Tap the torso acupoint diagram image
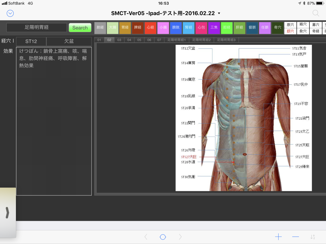 click(244, 118)
